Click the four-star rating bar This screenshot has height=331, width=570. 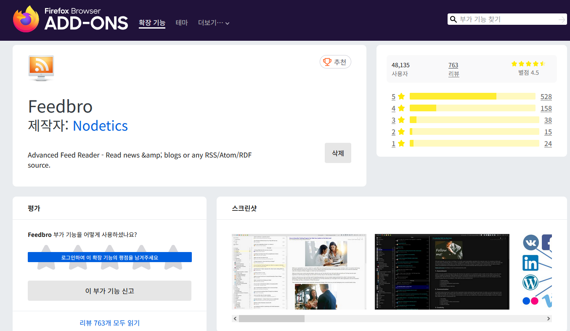(x=472, y=108)
